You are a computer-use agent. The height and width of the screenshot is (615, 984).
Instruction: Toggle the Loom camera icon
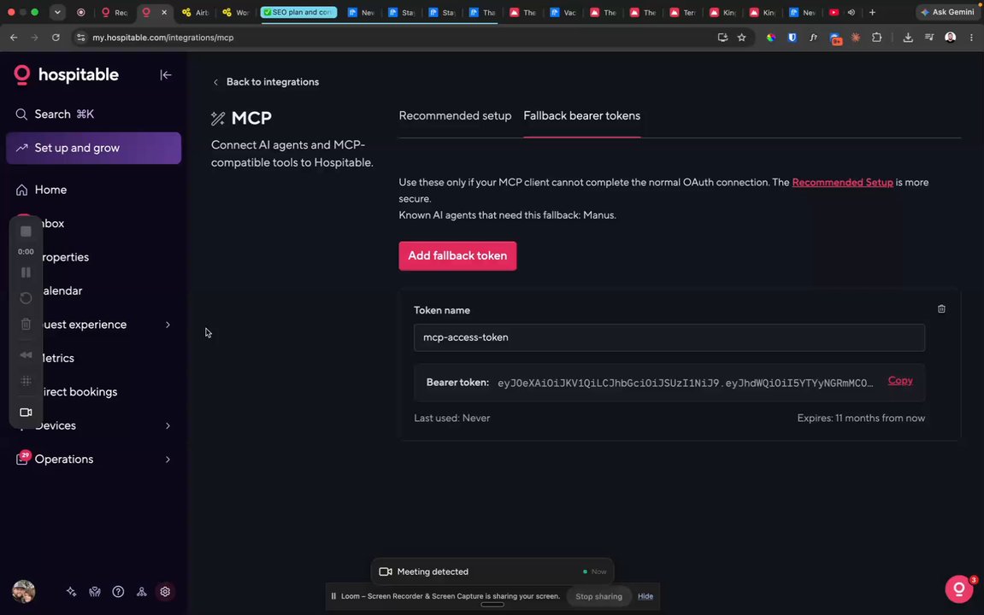pos(26,413)
